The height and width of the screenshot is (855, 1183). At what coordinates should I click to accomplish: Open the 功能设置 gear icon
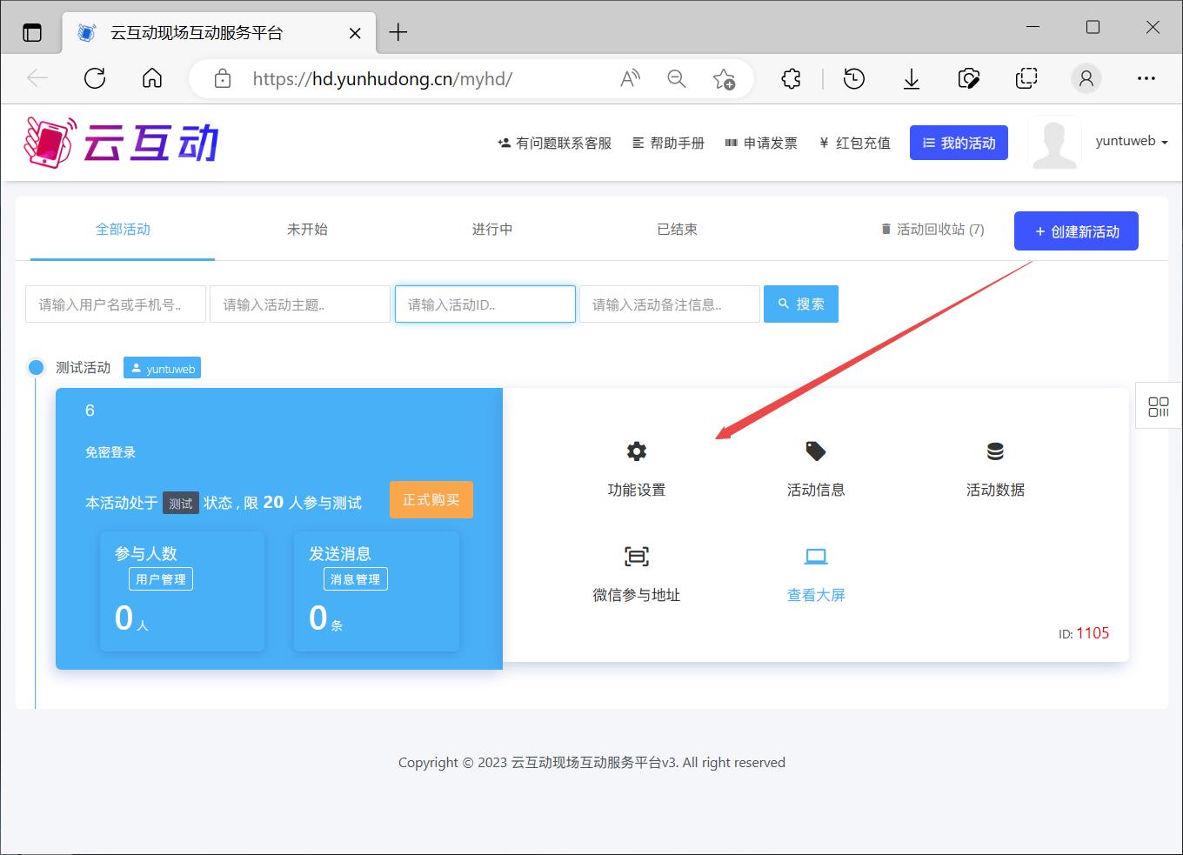pos(637,451)
